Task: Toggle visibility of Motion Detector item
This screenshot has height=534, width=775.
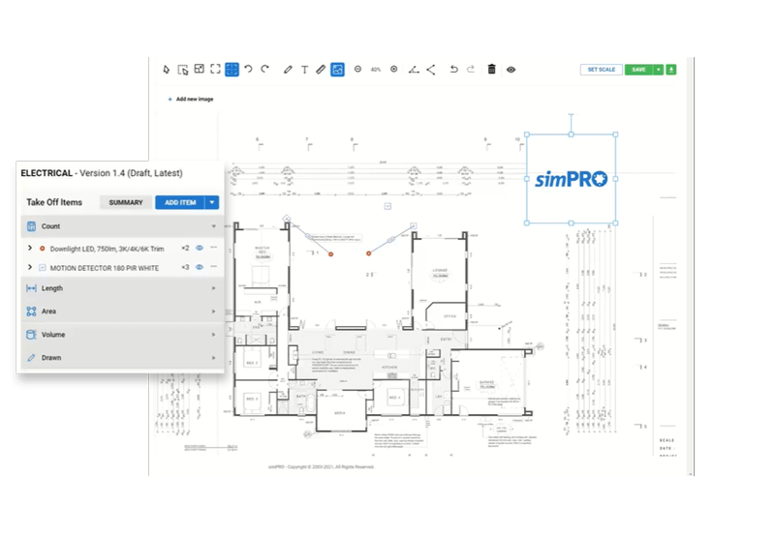Action: (200, 267)
